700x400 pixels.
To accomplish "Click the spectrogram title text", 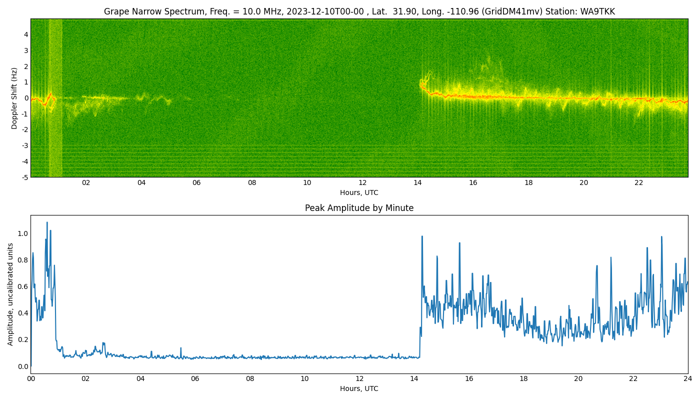I will 359,11.
